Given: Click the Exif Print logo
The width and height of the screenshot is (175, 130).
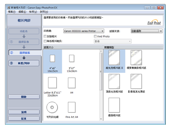Looking at the screenshot, I should [154, 22].
